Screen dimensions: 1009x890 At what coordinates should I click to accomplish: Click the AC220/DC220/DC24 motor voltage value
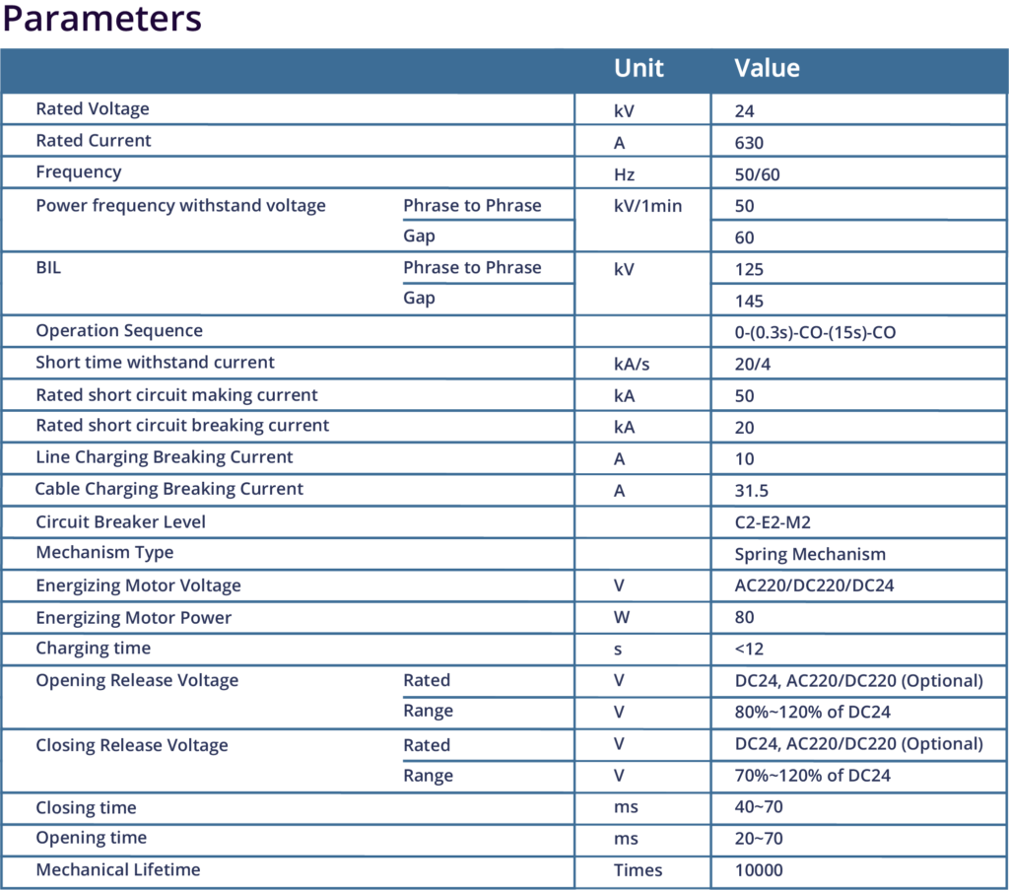(x=814, y=585)
